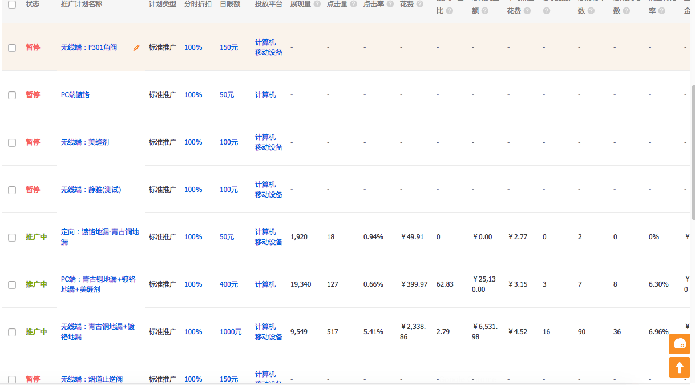The width and height of the screenshot is (695, 385).
Task: Click the 状态 column header
Action: click(33, 4)
